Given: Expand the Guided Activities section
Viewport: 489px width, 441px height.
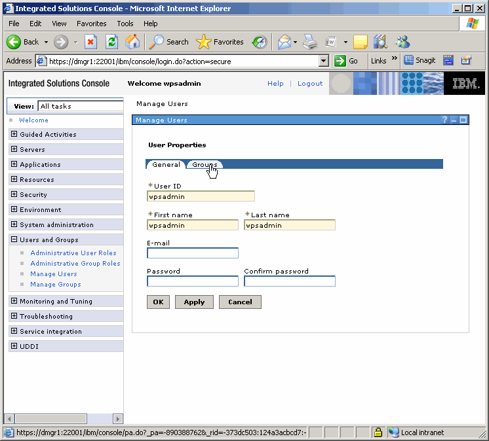Looking at the screenshot, I should tap(14, 134).
